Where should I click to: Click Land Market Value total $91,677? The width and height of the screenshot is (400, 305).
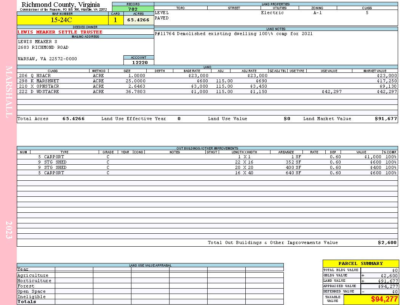[x=386, y=119]
